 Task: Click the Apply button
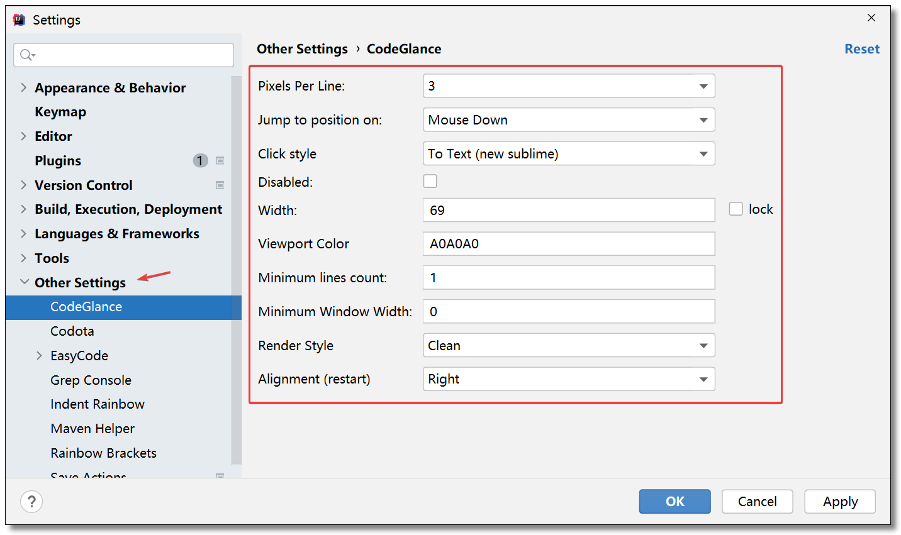pyautogui.click(x=840, y=502)
